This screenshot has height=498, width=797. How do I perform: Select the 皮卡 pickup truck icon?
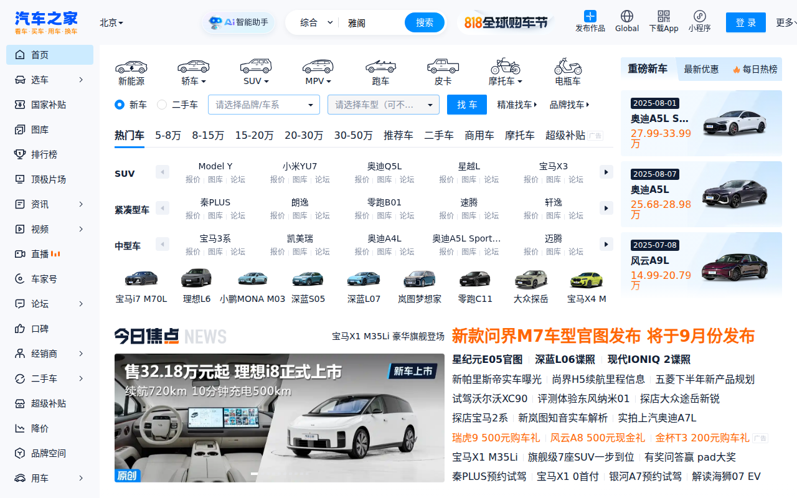(x=443, y=72)
